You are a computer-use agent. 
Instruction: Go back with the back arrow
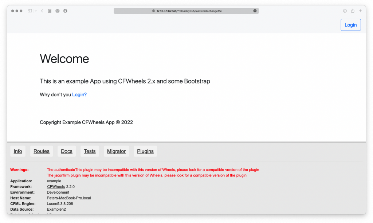click(x=42, y=11)
